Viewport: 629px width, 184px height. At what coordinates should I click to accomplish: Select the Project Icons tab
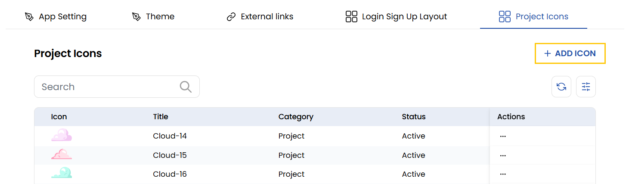tap(533, 17)
